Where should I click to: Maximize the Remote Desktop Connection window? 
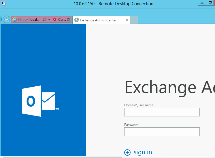[x=210, y=3]
